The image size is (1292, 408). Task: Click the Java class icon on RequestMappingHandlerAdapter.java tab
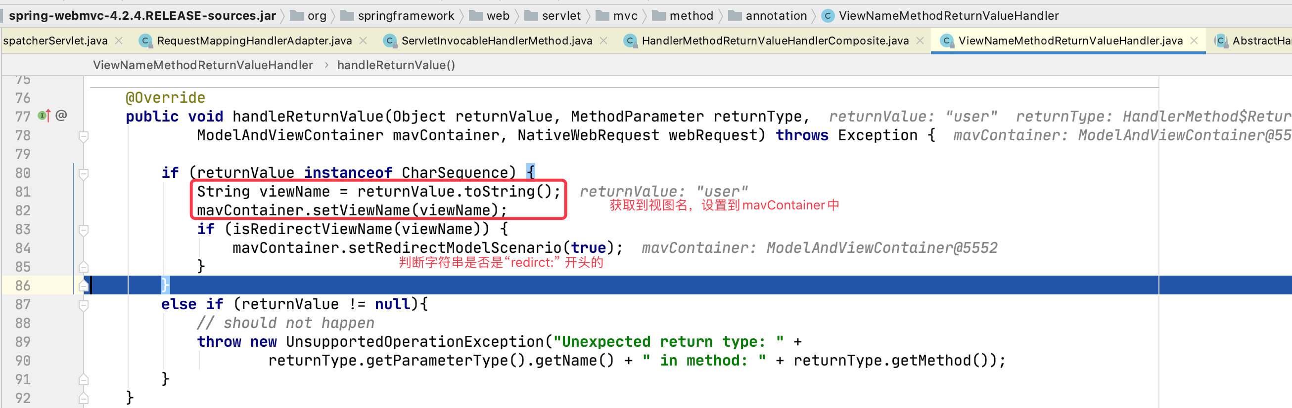coord(145,41)
